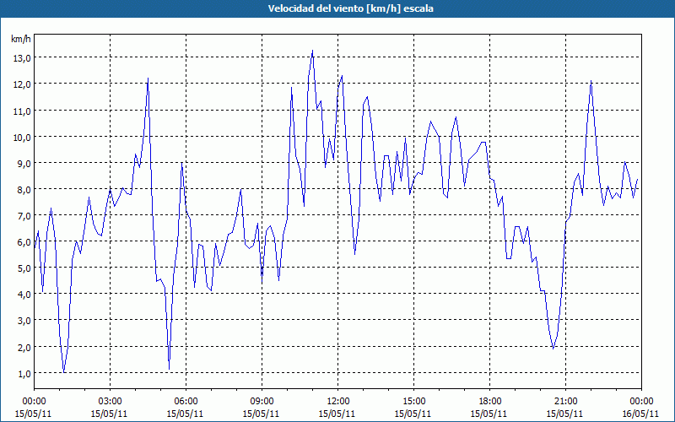Click the 2,0 y-axis label
Screen dimensions: 675x422
pyautogui.click(x=24, y=347)
